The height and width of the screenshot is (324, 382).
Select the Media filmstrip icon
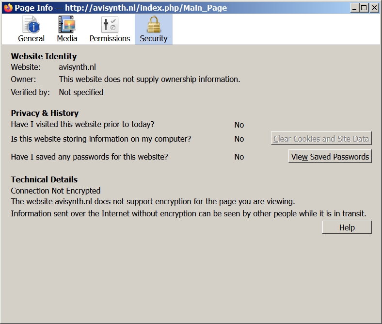tap(67, 24)
